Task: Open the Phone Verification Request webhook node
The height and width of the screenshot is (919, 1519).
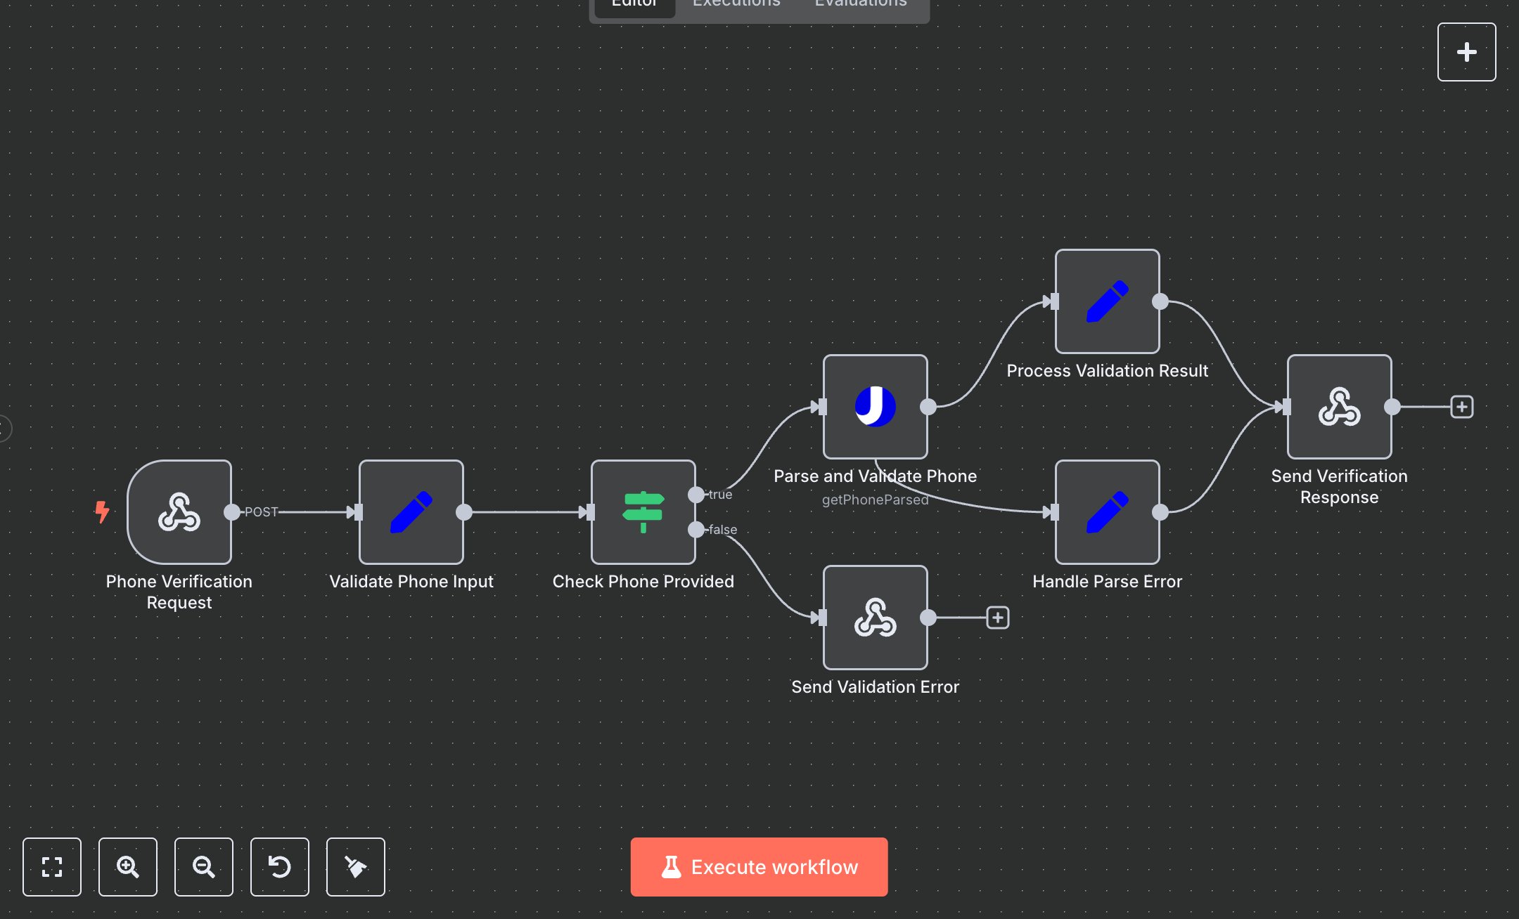Action: (x=179, y=512)
